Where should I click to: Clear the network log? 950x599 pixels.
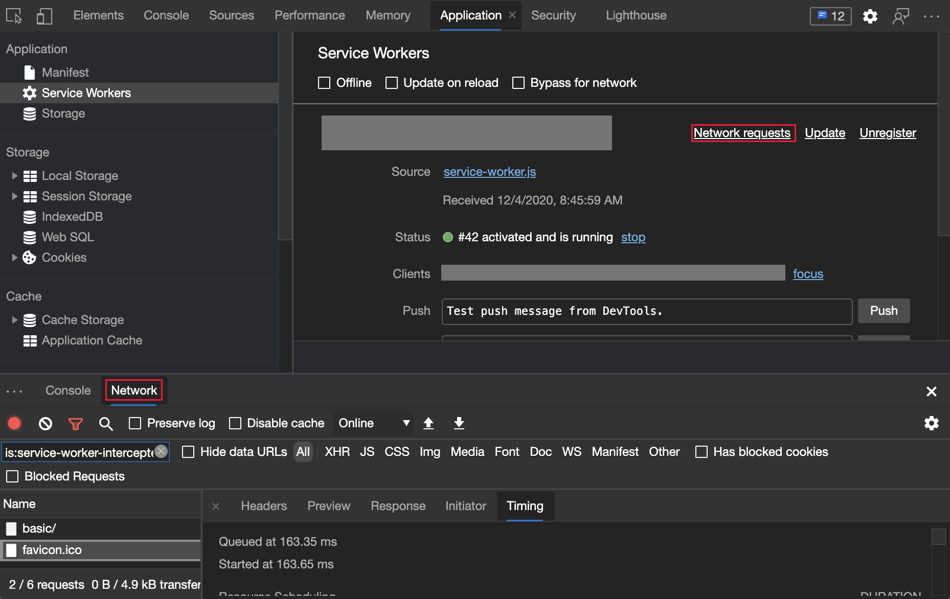click(45, 423)
